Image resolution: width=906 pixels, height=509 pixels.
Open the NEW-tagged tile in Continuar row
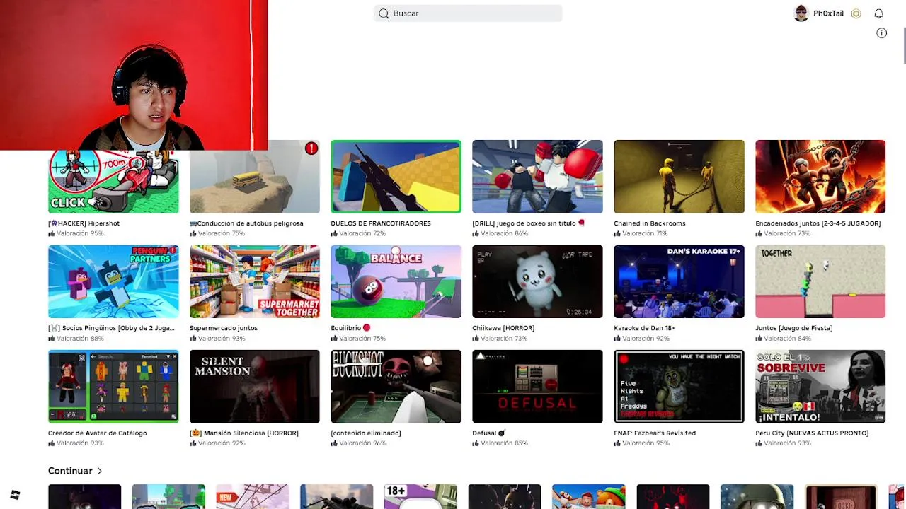[x=252, y=496]
